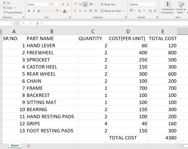Screen dimensions: 188x149
Task: Set middle vertical alignment
Action: point(80,4)
